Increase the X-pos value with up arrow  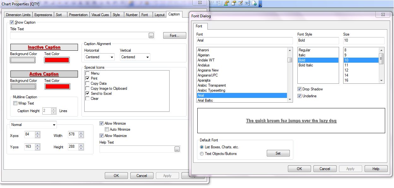[x=38, y=133]
